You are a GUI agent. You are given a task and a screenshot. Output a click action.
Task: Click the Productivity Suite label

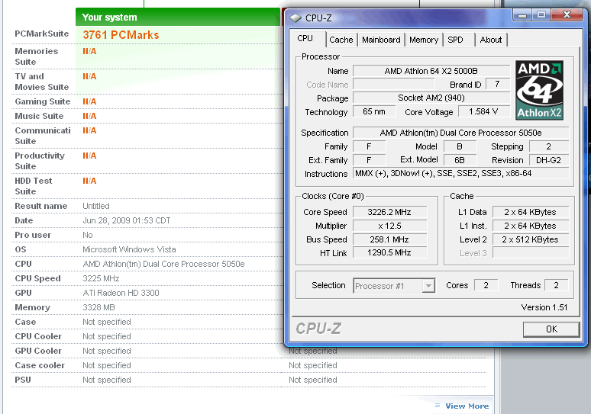tap(40, 161)
